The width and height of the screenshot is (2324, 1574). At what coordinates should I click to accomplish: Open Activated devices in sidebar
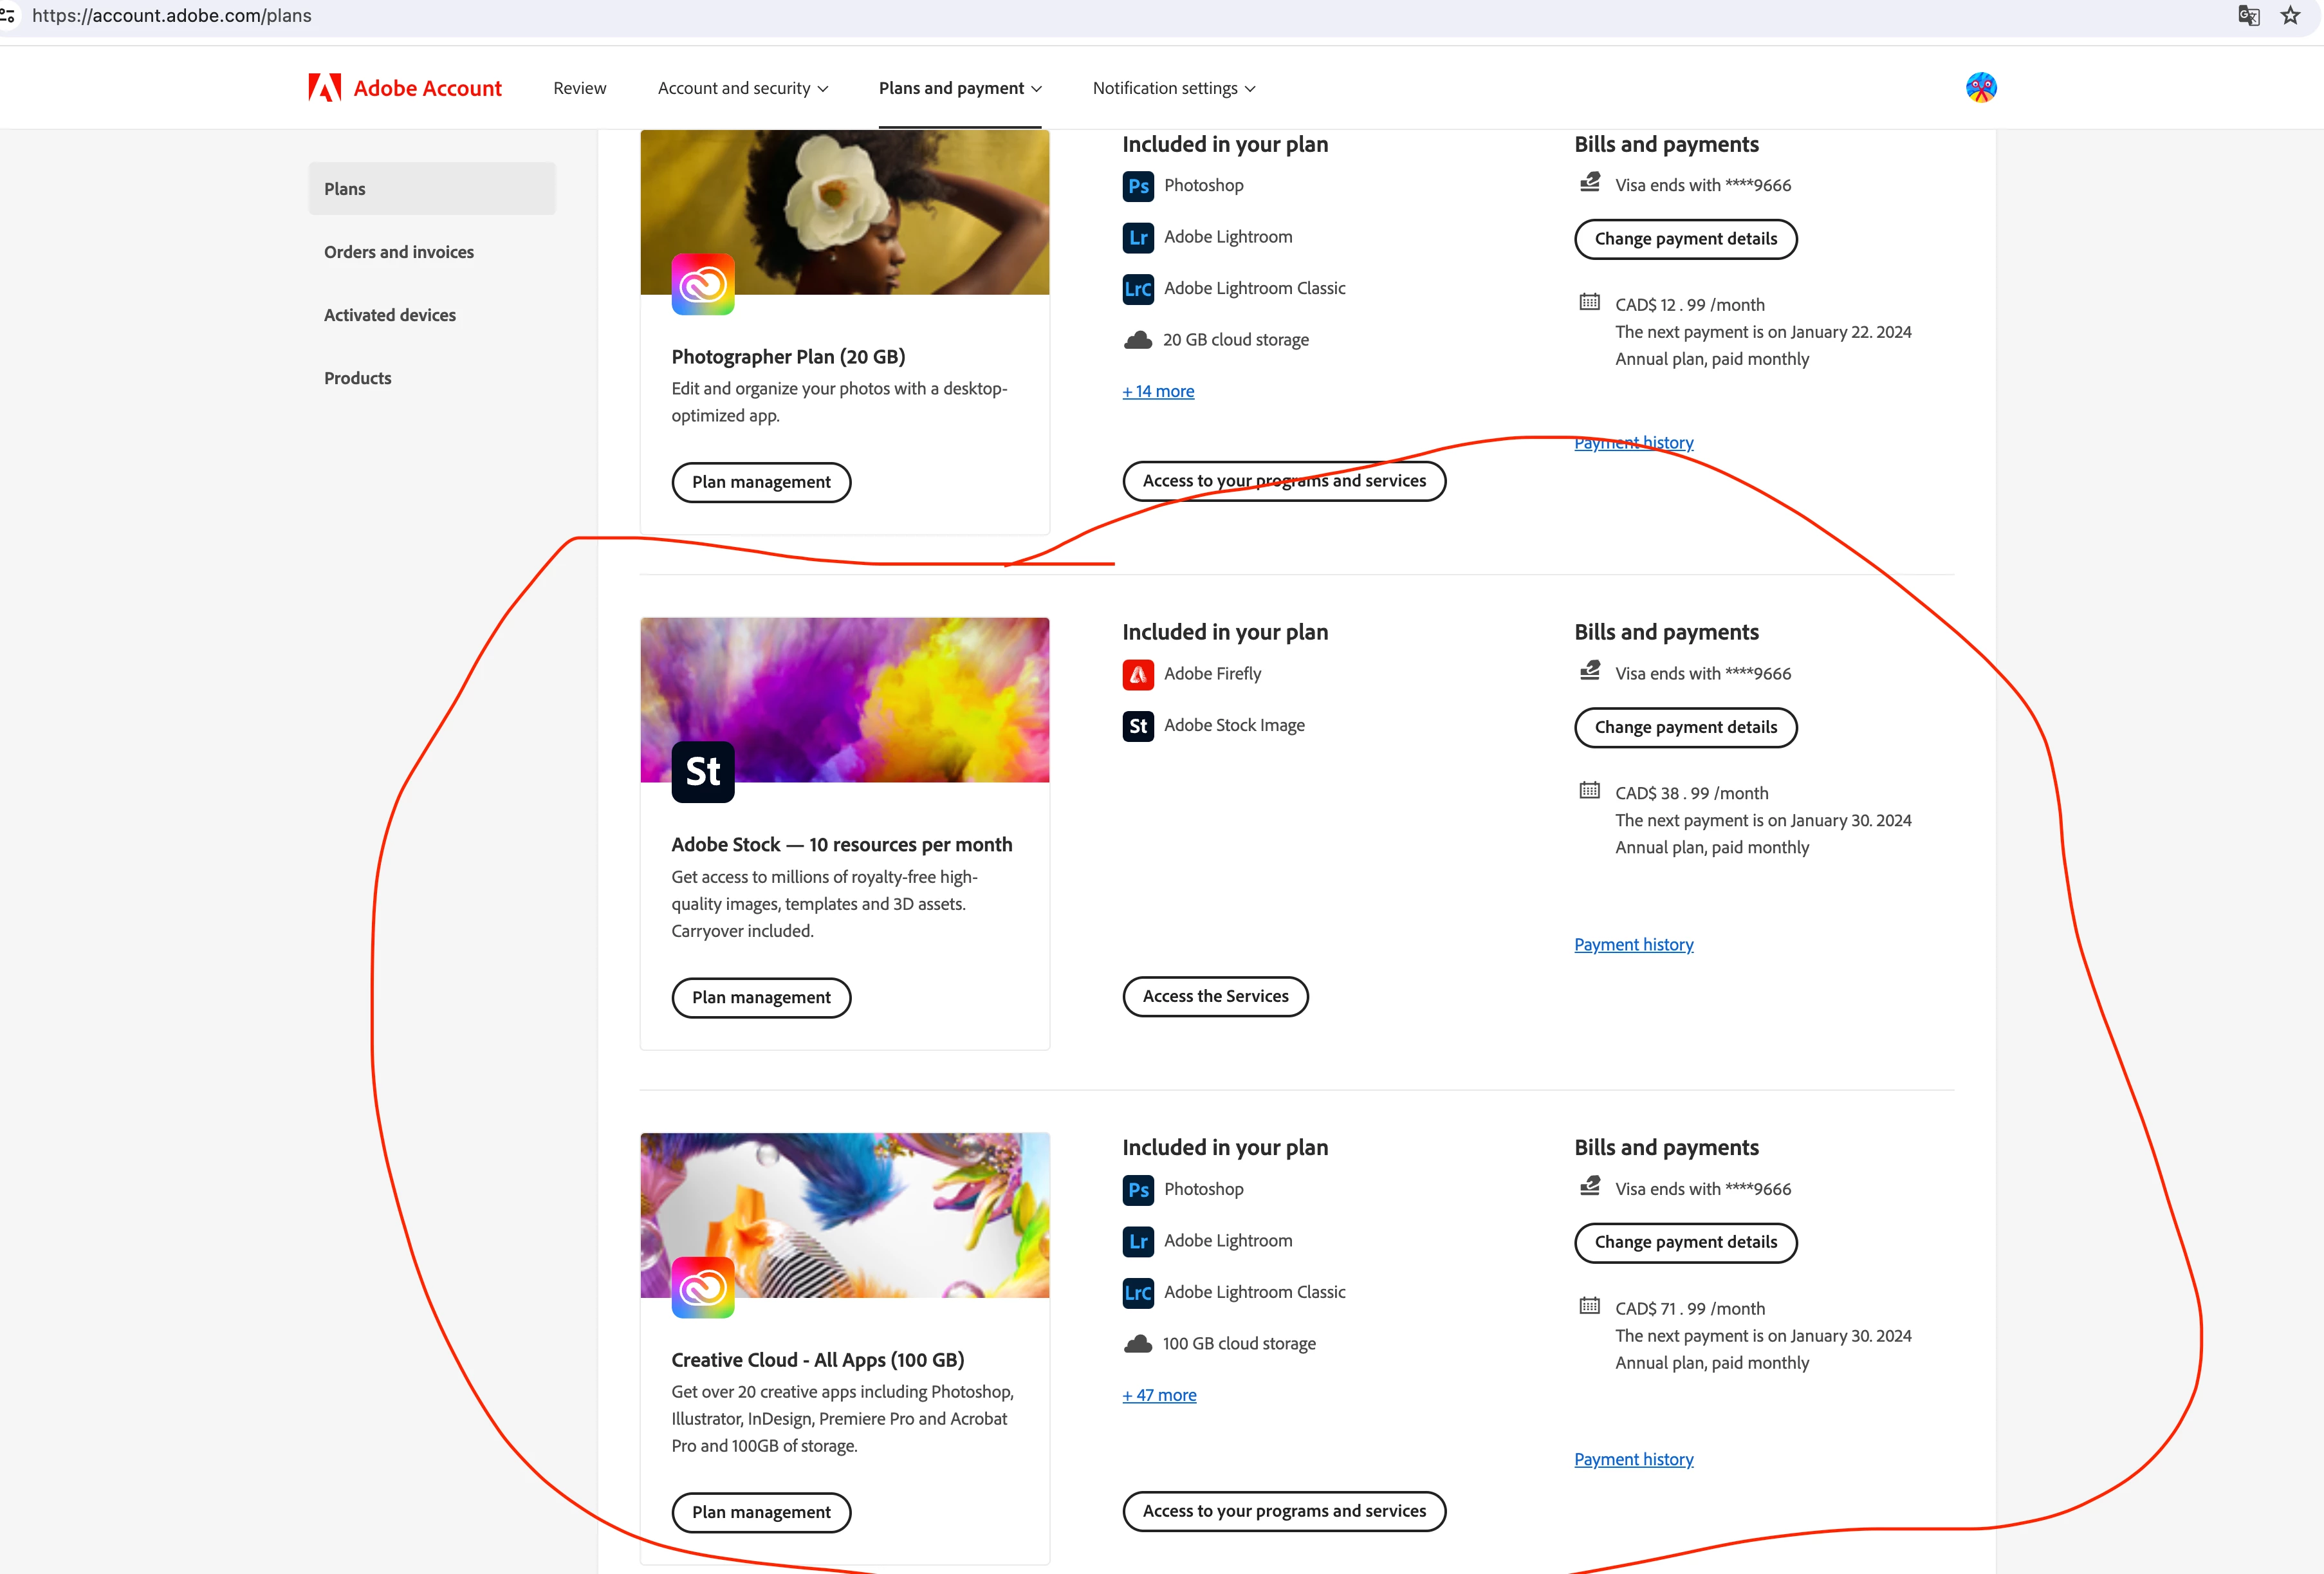click(390, 315)
